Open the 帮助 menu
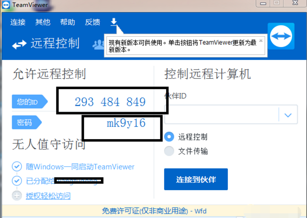Screen dimensions: 307x218 pyautogui.click(x=67, y=22)
